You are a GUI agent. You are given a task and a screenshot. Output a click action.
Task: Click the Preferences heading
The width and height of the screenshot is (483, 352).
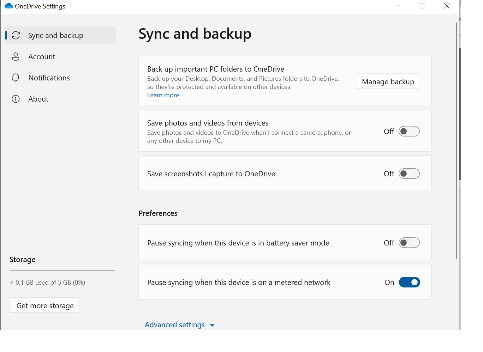click(x=158, y=213)
